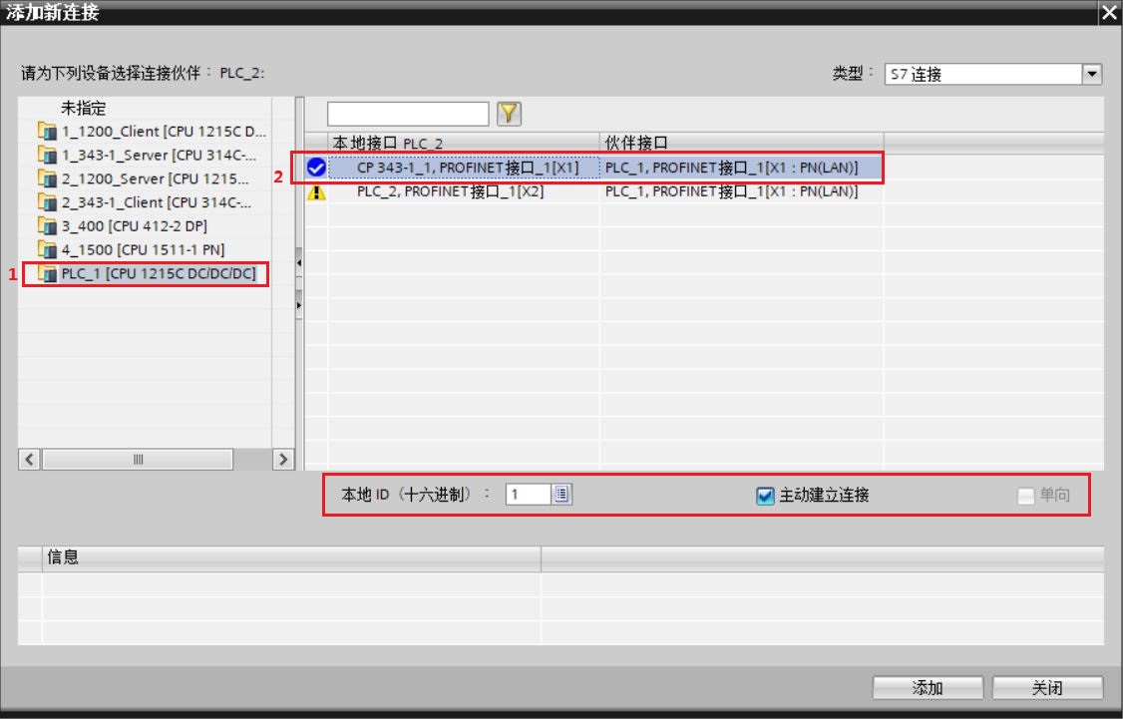Screen dimensions: 1123x719
Task: Click the 关闭 button
Action: [x=1047, y=687]
